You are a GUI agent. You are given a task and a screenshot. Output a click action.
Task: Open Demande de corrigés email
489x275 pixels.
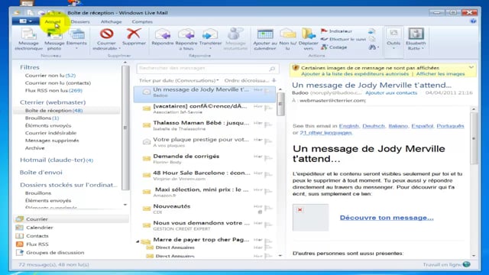(204, 158)
